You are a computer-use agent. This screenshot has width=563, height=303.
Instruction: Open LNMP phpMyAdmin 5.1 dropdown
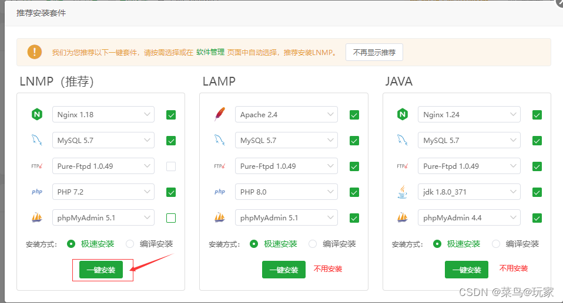[x=103, y=218]
